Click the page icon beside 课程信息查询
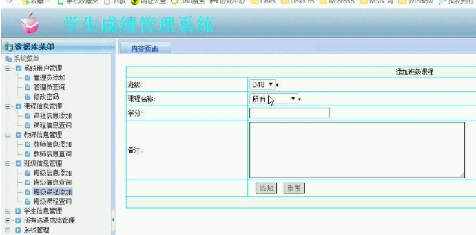 click(28, 125)
